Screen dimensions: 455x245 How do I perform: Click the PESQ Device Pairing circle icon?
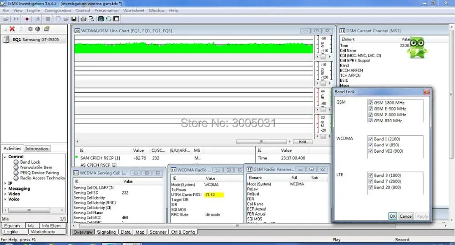click(x=16, y=173)
